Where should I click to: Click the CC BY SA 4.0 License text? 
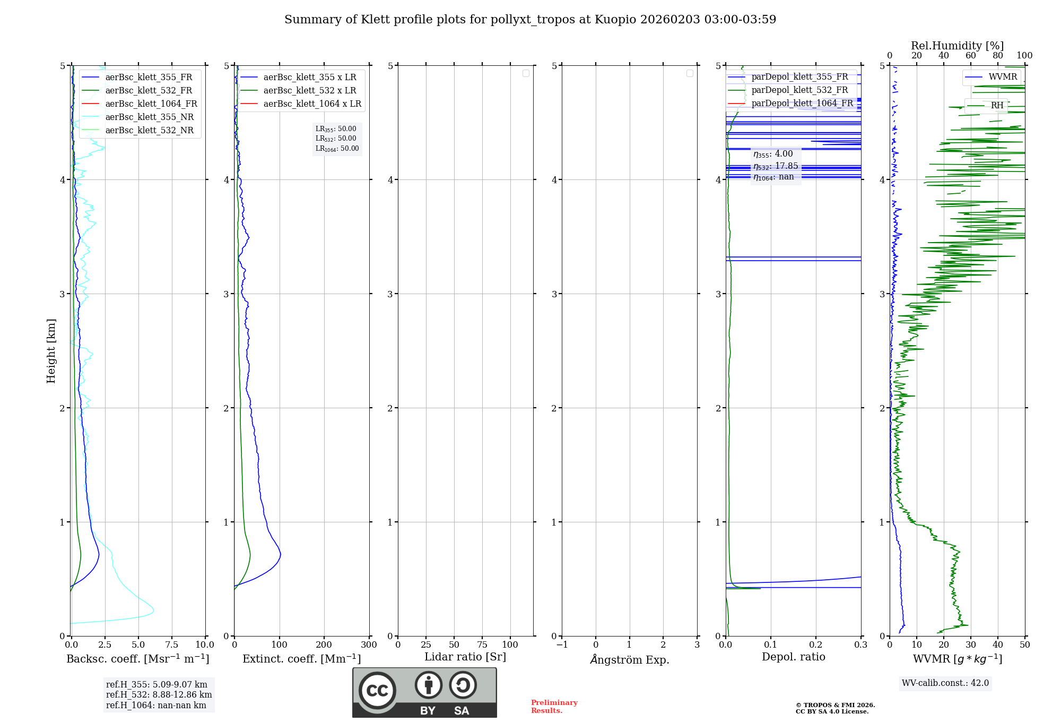832,711
